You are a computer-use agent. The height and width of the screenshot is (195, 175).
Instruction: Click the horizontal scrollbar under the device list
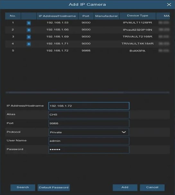tap(87, 93)
